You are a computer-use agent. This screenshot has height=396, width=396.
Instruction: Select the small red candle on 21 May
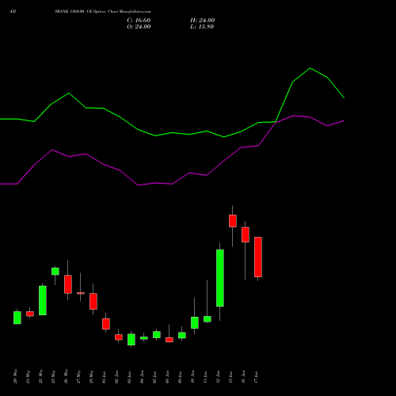coord(30,314)
